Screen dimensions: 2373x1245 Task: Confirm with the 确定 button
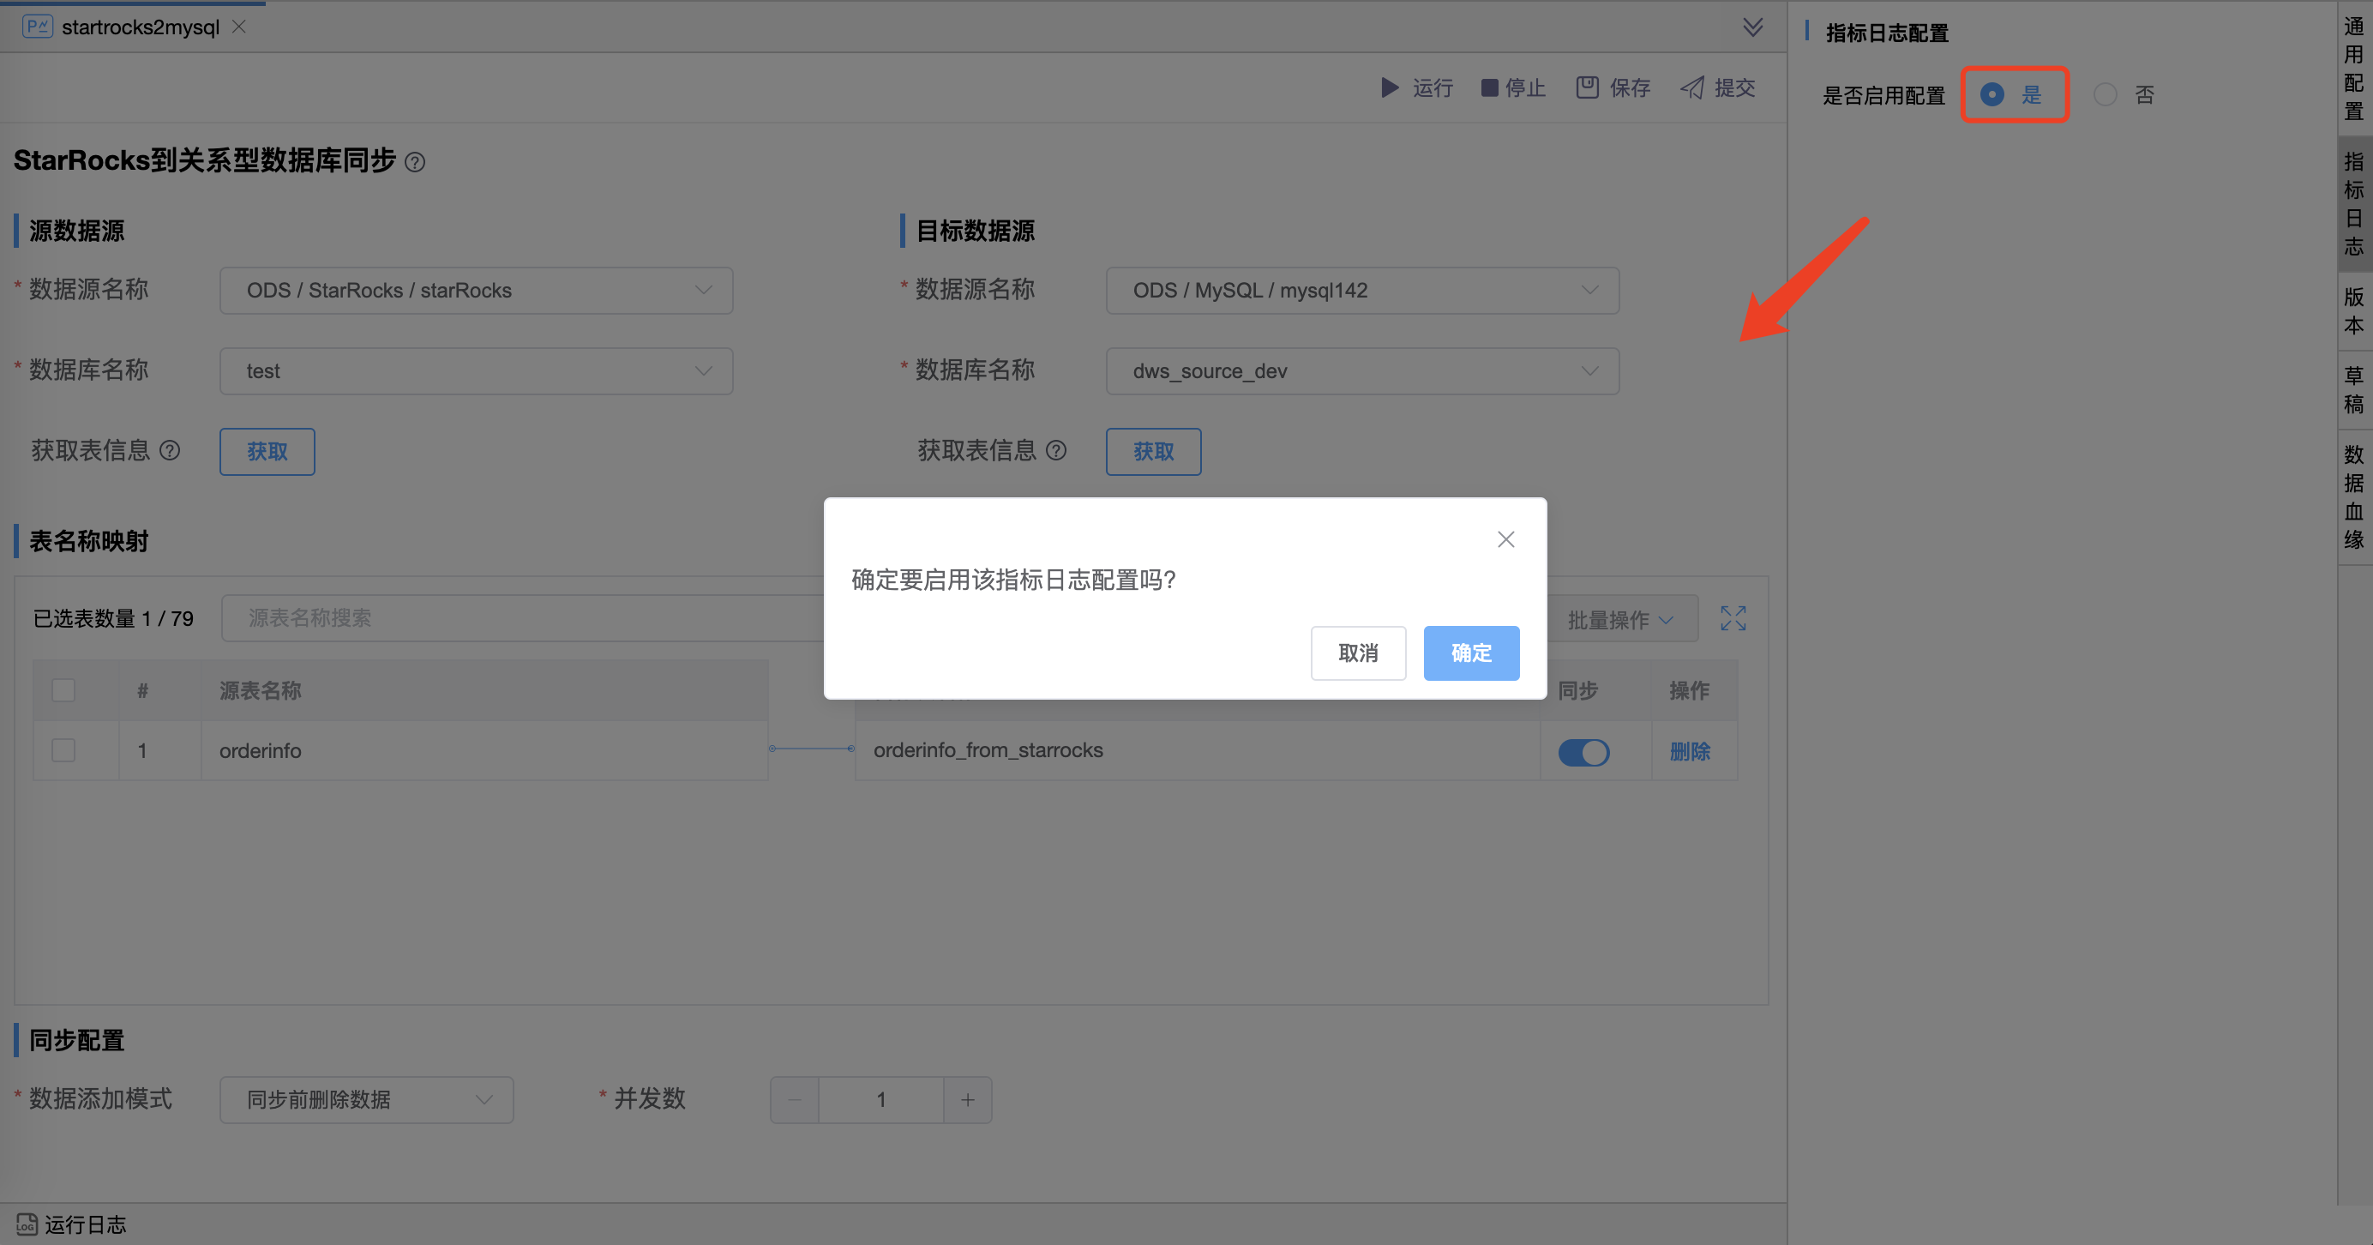1470,653
